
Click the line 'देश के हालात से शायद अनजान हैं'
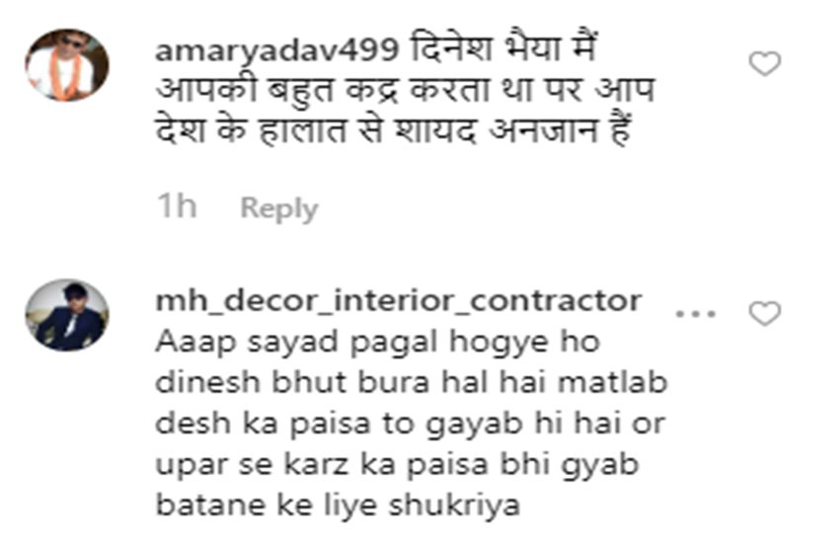[393, 130]
